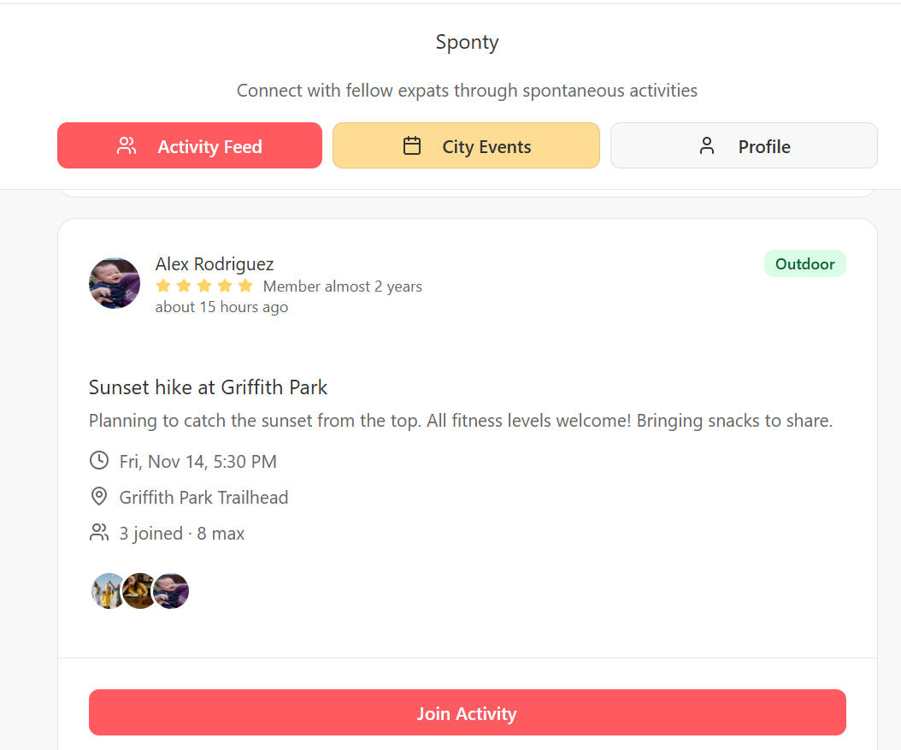The height and width of the screenshot is (750, 901).
Task: Click the leftmost participant avatar
Action: coord(106,591)
